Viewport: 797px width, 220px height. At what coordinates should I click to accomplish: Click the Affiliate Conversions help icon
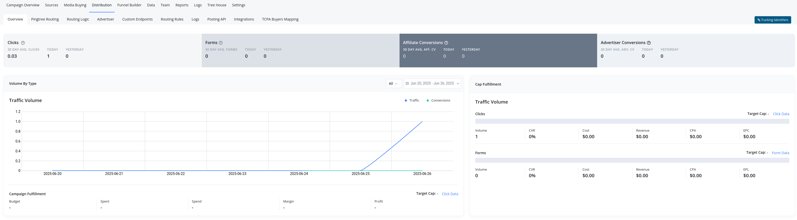(x=446, y=43)
